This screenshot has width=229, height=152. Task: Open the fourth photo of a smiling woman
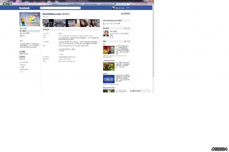point(83,23)
